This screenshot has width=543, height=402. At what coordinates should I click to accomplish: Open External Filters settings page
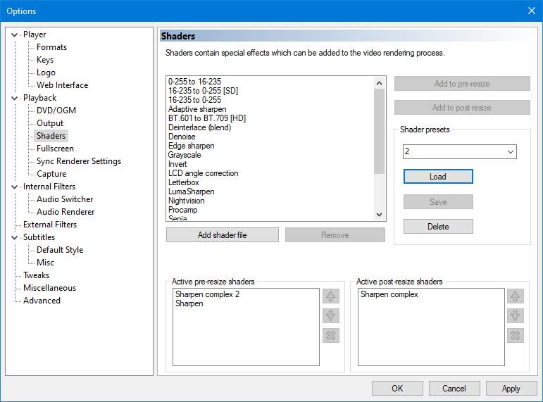tap(50, 225)
